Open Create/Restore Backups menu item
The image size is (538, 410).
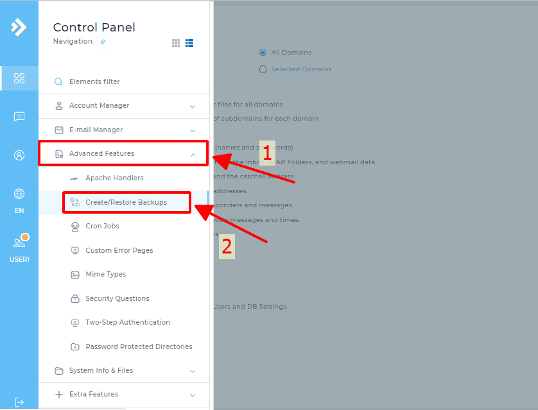coord(126,202)
